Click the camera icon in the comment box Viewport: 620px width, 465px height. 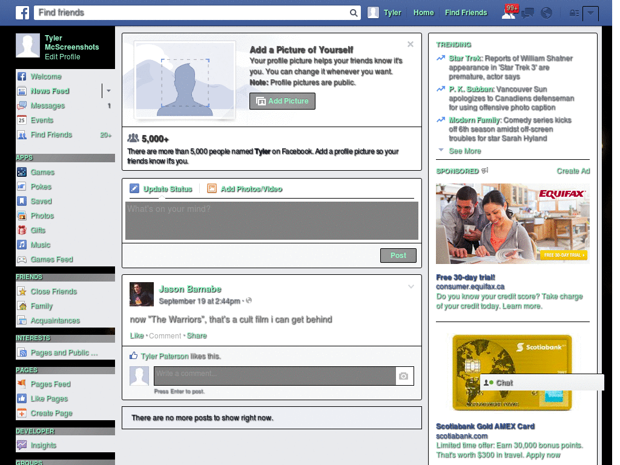click(404, 376)
